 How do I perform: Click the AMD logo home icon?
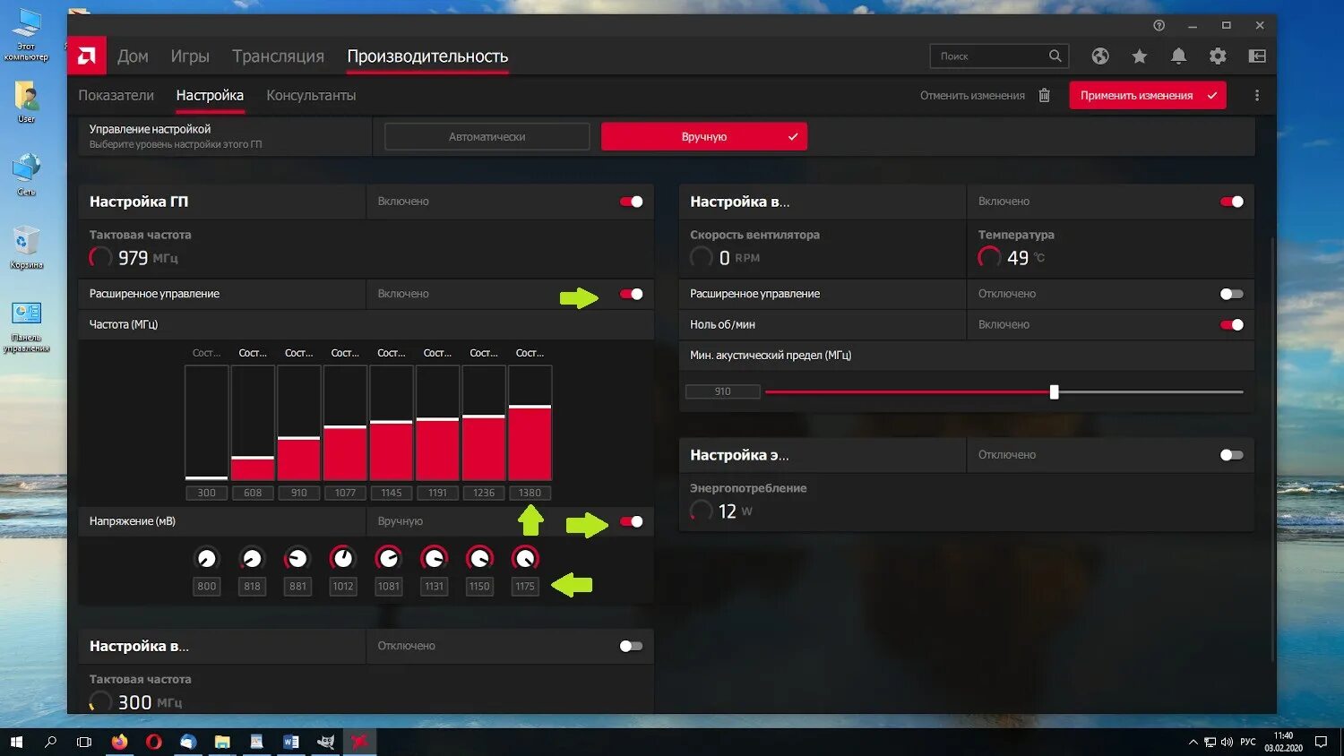[x=87, y=56]
